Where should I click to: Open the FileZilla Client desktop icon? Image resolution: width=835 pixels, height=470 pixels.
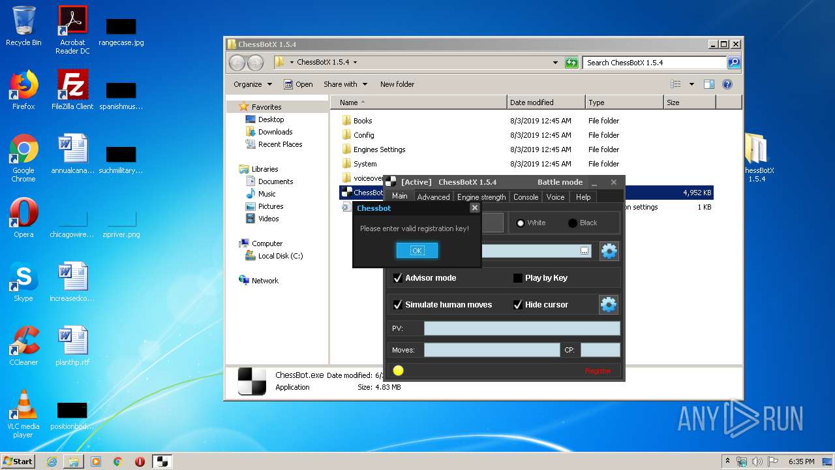pyautogui.click(x=72, y=90)
